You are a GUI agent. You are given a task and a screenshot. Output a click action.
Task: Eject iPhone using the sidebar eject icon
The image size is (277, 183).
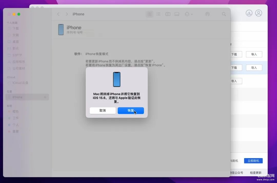(x=45, y=97)
